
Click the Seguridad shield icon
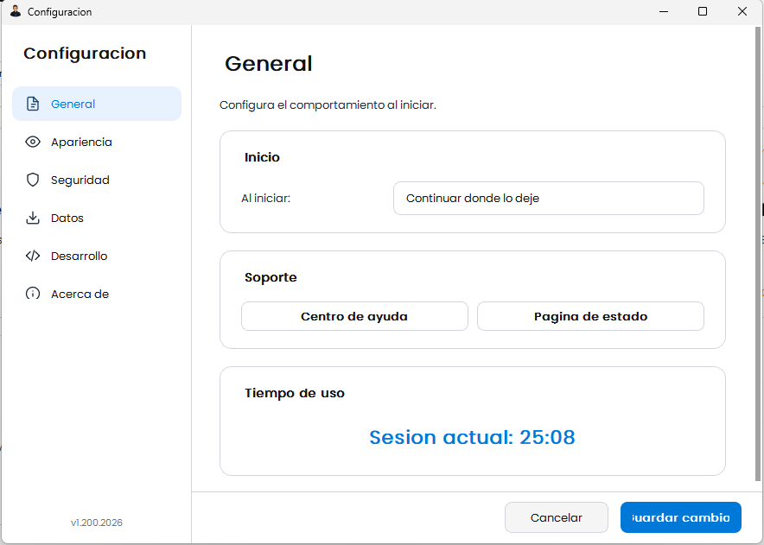33,180
